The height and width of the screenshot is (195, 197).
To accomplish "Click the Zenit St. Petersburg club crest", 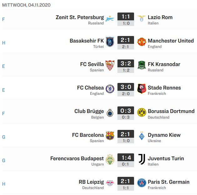I will (x=110, y=18).
